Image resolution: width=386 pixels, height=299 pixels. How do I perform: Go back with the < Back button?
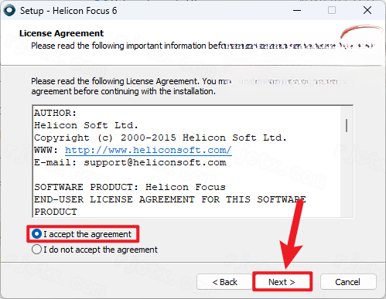(x=224, y=282)
